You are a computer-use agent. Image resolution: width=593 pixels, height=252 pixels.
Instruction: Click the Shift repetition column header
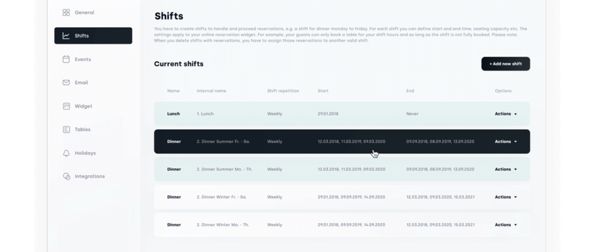click(283, 91)
